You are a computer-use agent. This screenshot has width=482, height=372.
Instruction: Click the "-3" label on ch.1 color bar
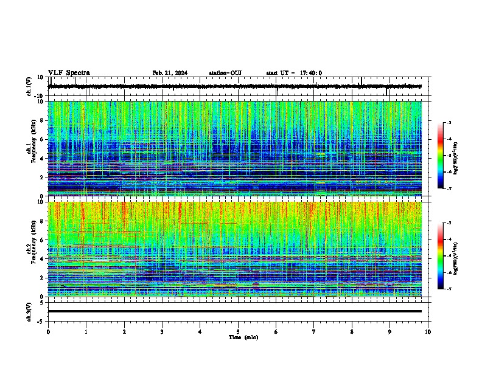click(449, 123)
